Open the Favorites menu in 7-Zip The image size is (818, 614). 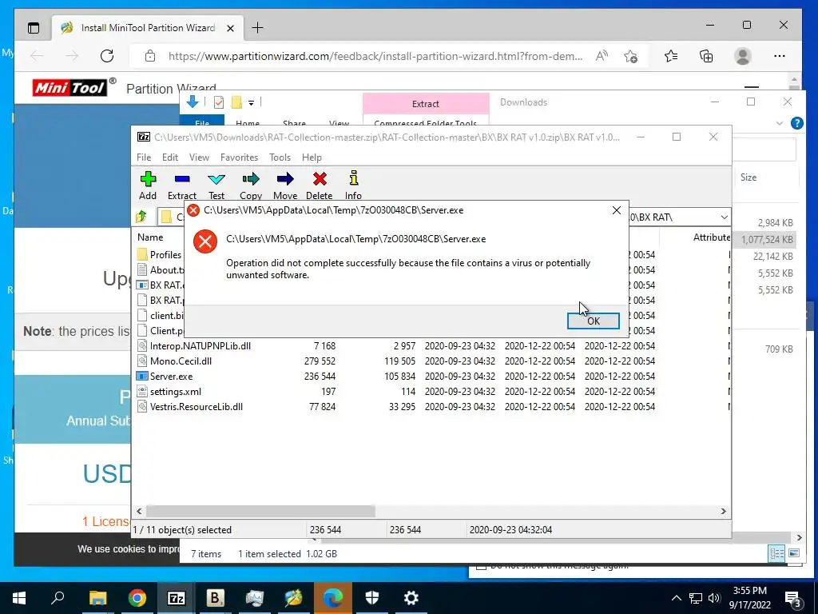tap(239, 157)
